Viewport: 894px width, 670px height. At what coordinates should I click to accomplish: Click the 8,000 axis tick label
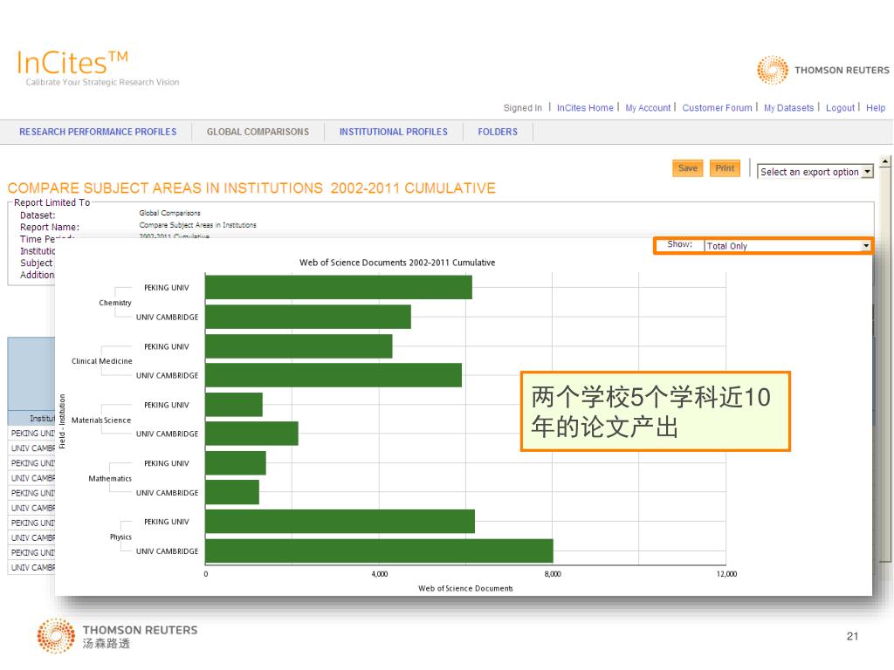(553, 574)
